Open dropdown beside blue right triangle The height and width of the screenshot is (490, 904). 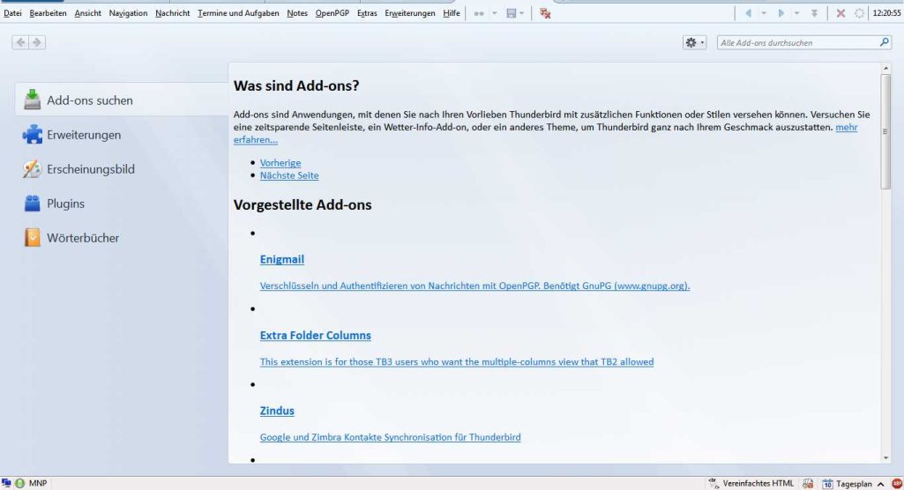796,13
